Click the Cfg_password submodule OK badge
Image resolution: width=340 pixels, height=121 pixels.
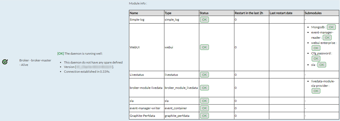[316, 59]
